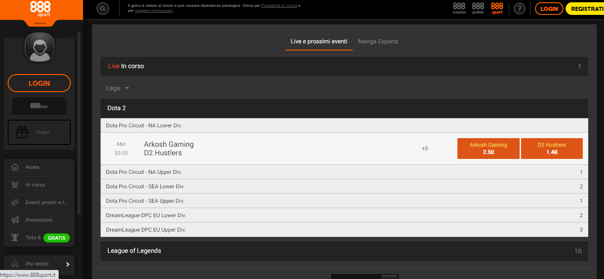The width and height of the screenshot is (604, 279).
Task: Bet on Arkosh Gaming at 2.50
Action: [x=488, y=149]
